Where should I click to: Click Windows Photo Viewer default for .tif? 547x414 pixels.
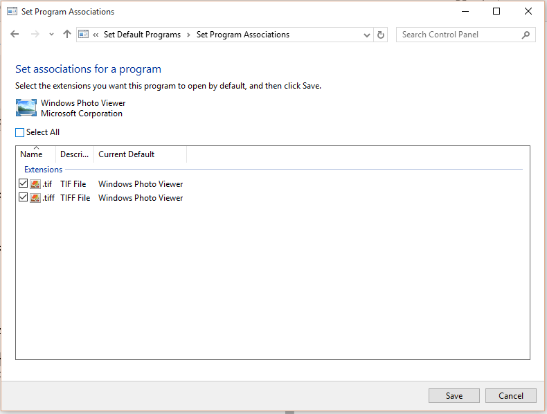coord(141,183)
